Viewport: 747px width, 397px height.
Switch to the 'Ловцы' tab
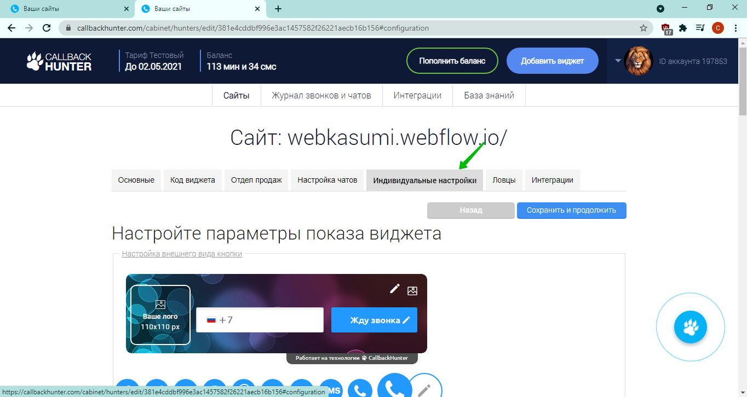click(504, 180)
